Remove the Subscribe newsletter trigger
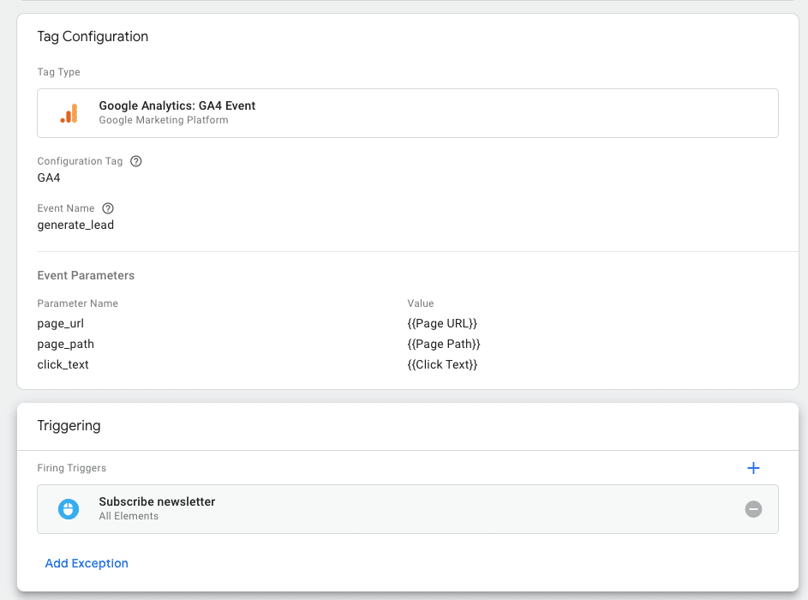This screenshot has width=808, height=600. click(753, 509)
